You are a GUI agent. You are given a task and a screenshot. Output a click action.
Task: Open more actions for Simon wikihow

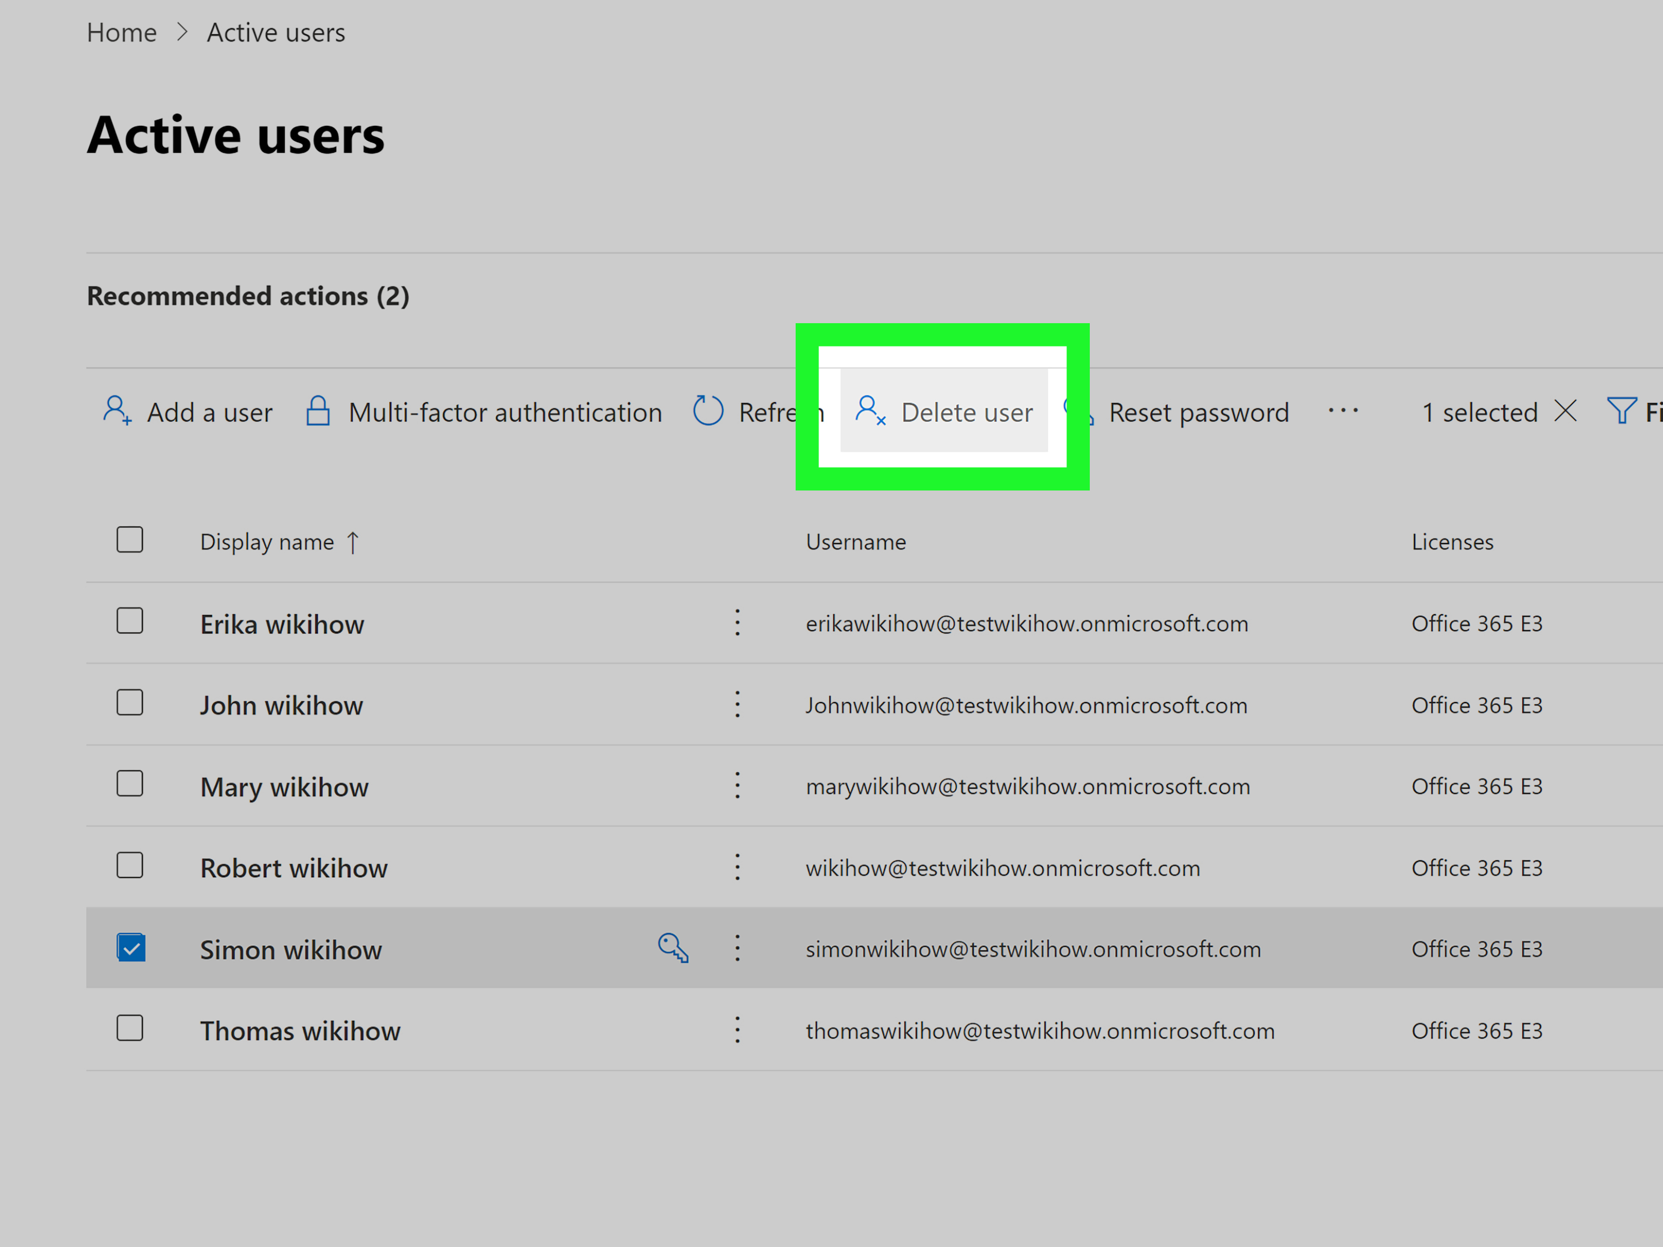[x=737, y=948]
